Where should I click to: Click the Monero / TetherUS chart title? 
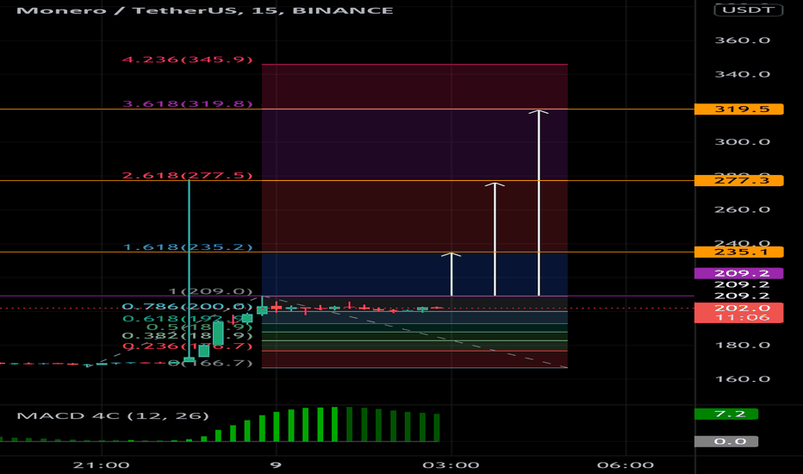pyautogui.click(x=205, y=10)
